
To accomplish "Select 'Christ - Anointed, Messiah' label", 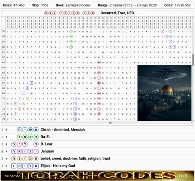I will pyautogui.click(x=63, y=130).
